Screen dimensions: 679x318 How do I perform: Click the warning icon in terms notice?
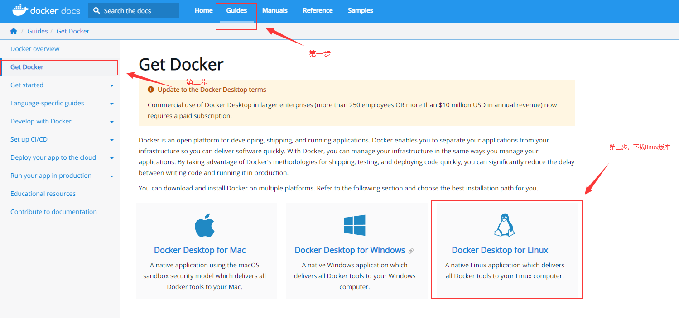151,90
